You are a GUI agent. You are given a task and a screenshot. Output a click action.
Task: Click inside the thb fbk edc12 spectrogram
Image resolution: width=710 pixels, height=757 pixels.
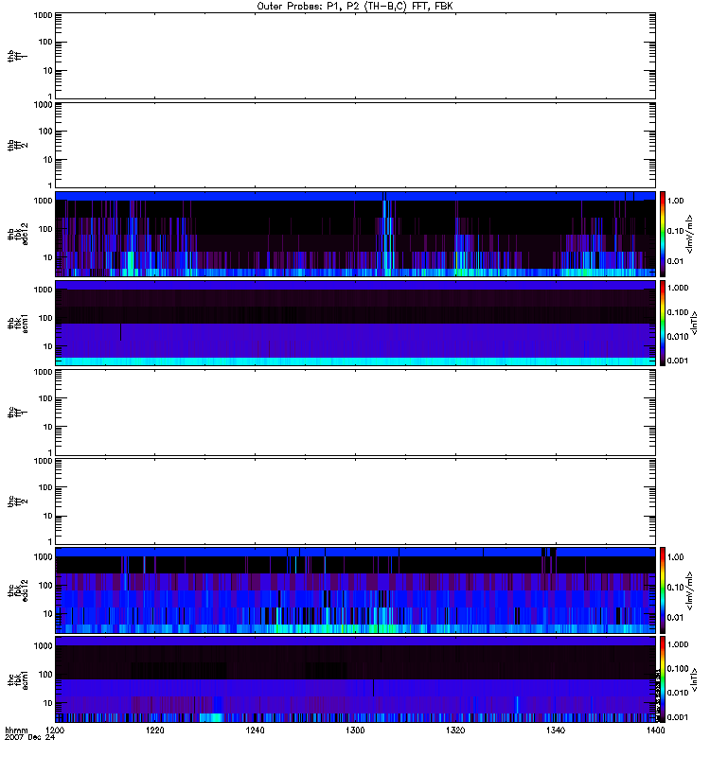[x=355, y=234]
